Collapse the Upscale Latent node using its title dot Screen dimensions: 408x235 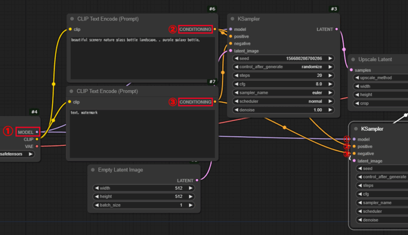(x=354, y=59)
